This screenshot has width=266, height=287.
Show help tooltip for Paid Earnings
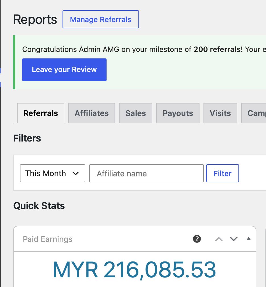pos(197,239)
